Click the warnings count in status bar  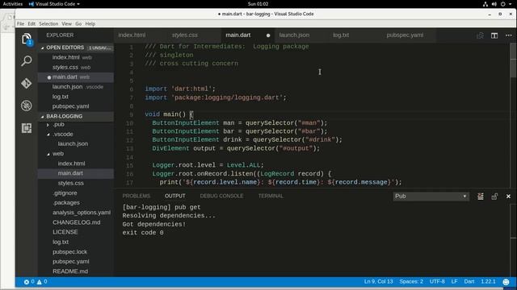(x=42, y=282)
